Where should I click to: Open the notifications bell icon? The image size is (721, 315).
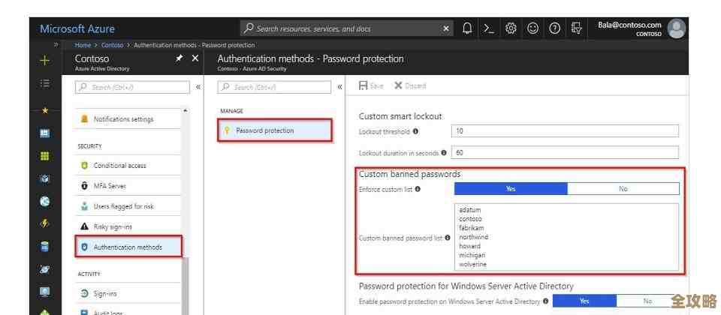(x=467, y=28)
